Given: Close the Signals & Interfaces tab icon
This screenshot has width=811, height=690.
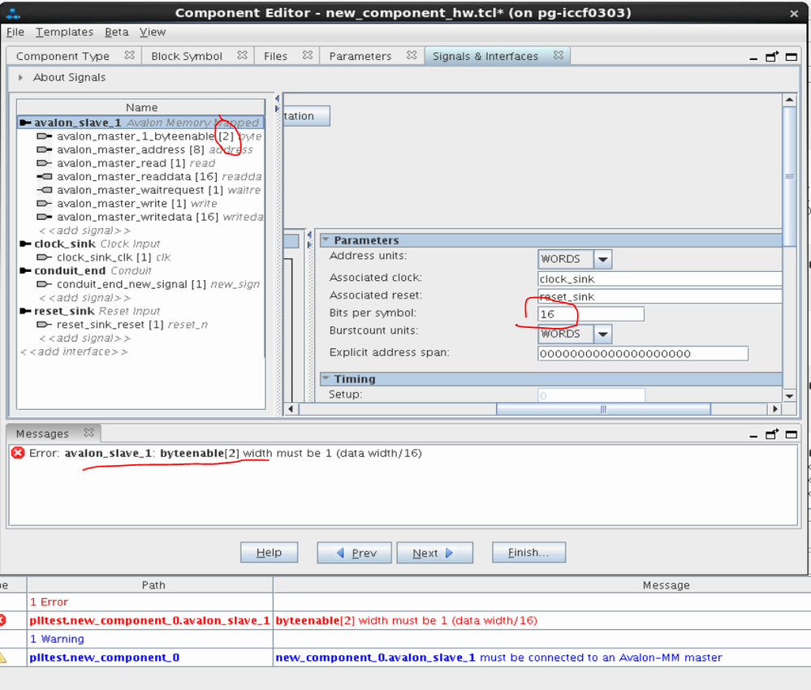Looking at the screenshot, I should 559,56.
